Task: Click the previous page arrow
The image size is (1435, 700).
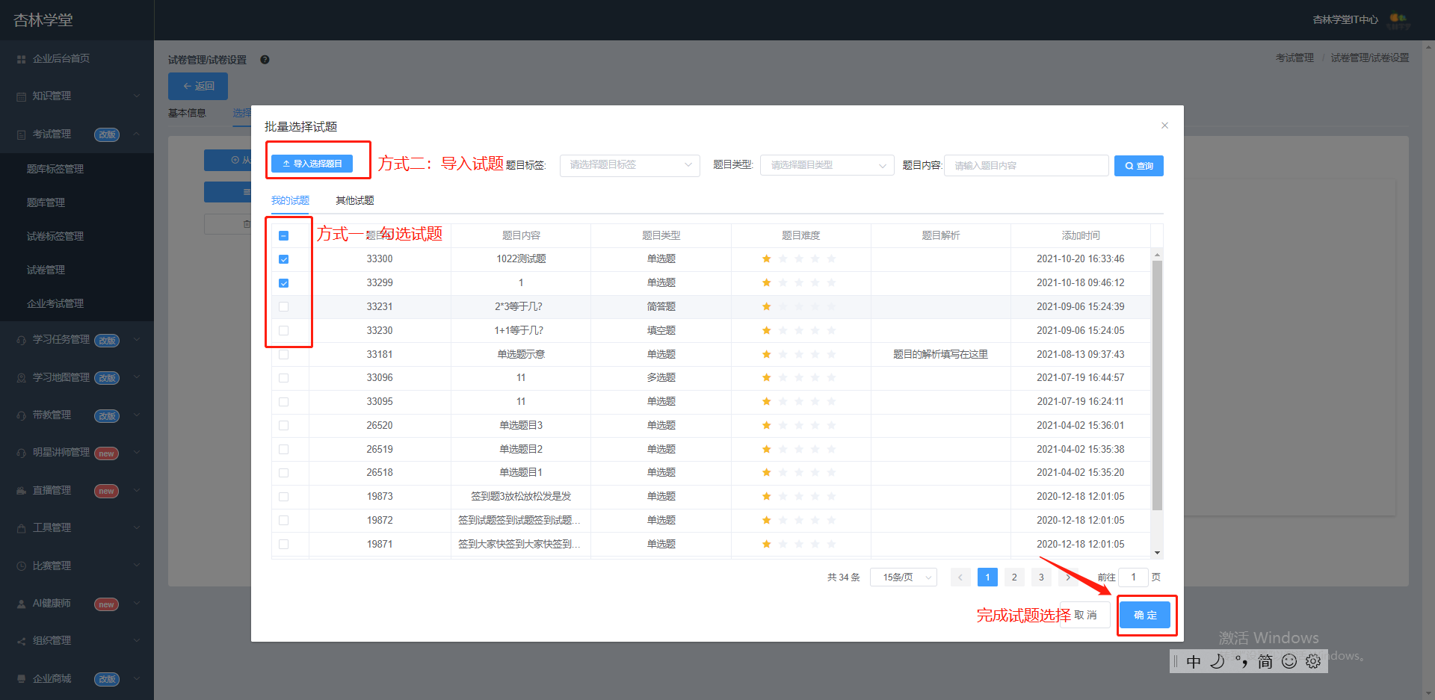Action: pyautogui.click(x=960, y=577)
